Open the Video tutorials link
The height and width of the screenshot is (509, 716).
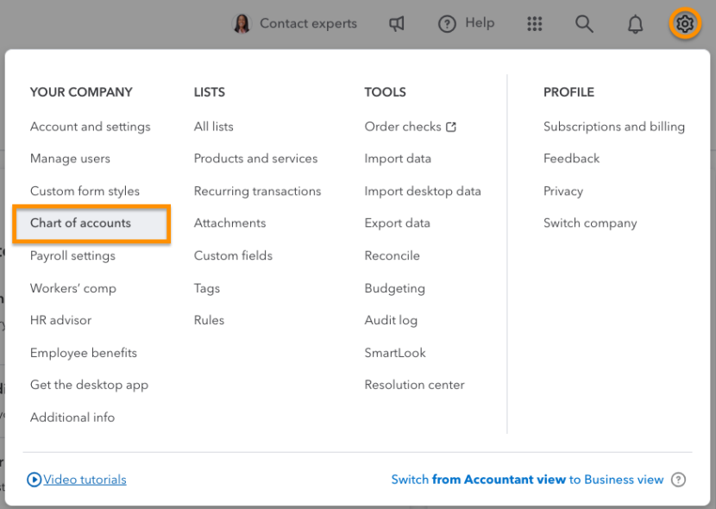coord(84,479)
